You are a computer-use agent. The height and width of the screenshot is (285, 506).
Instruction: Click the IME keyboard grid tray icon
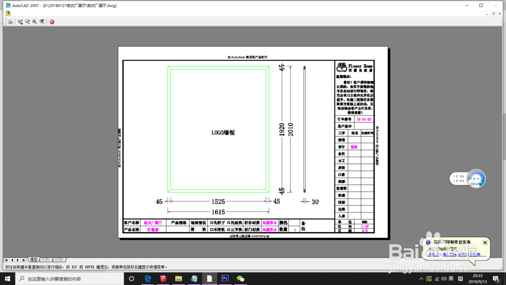(x=460, y=279)
